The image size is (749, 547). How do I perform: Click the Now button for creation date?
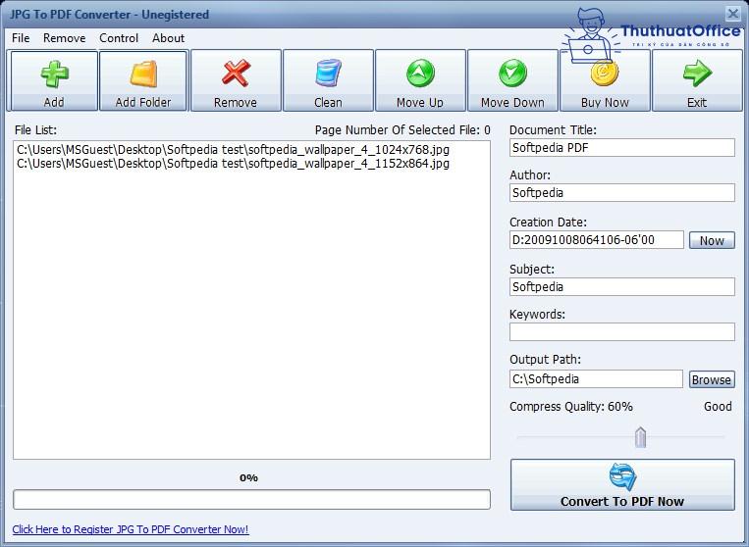[712, 240]
